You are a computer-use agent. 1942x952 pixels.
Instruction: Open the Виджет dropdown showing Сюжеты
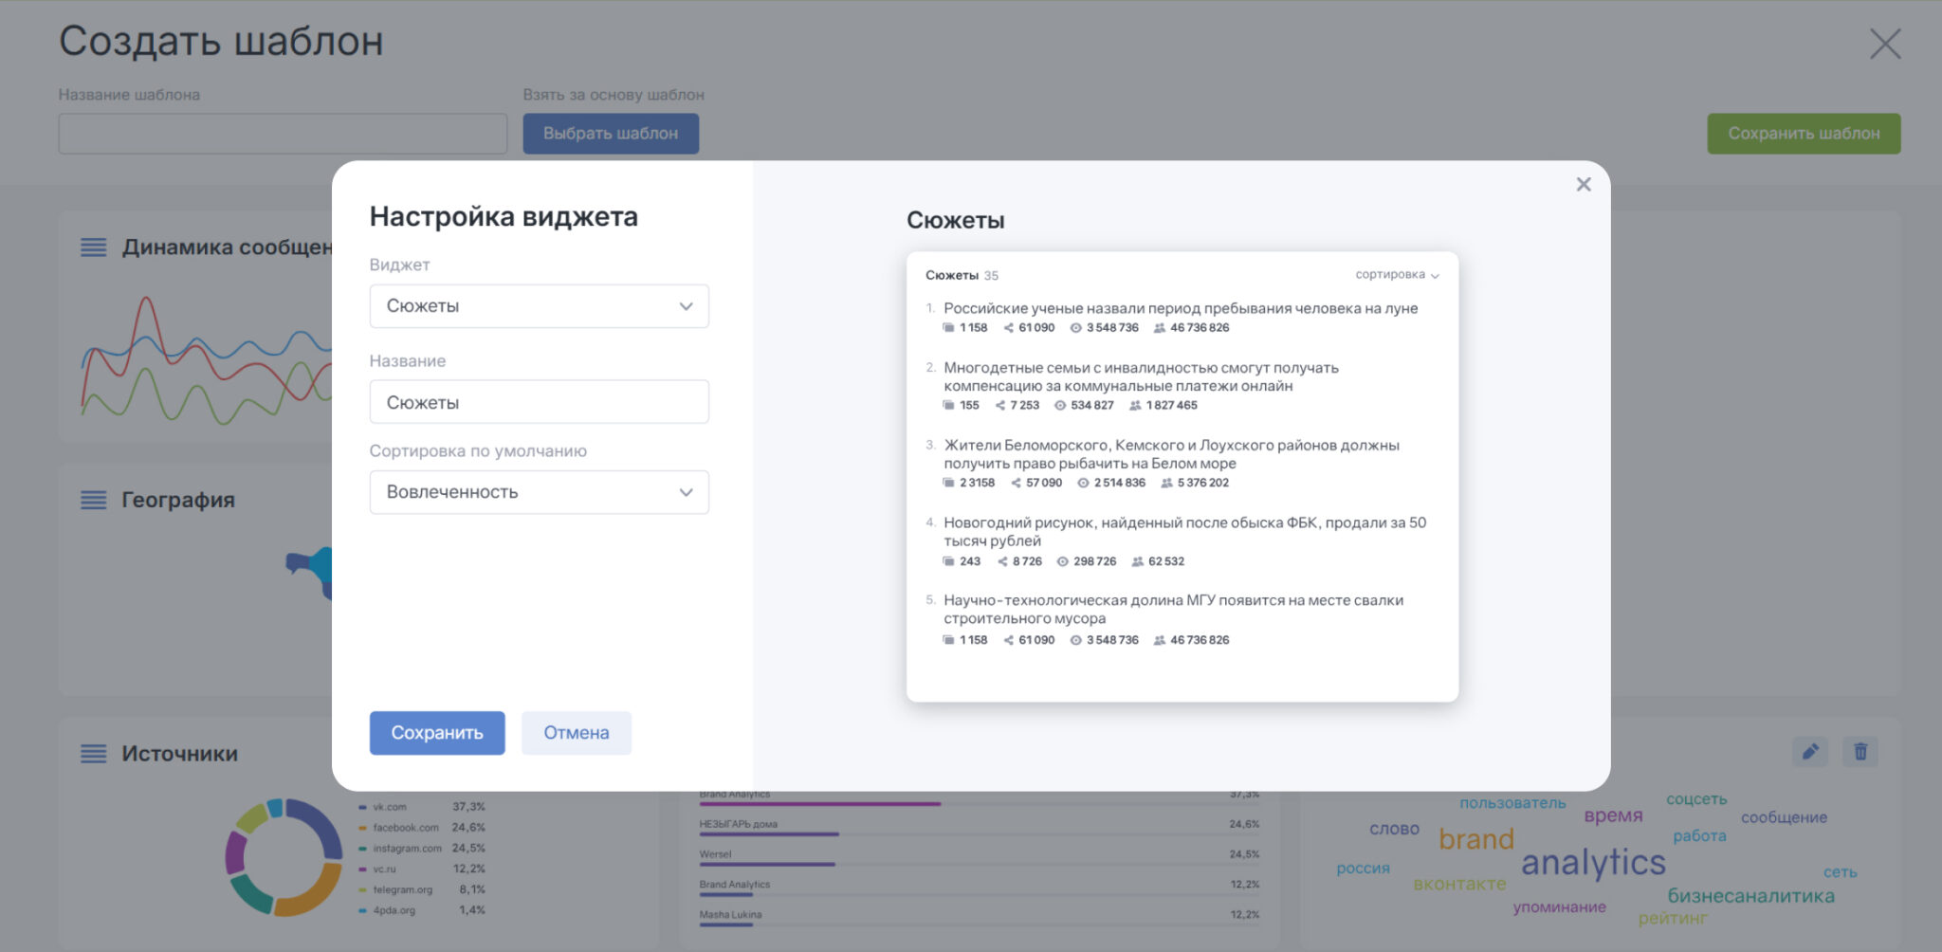click(x=539, y=306)
